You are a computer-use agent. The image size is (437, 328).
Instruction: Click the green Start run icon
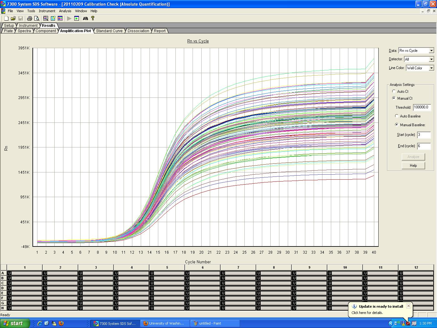coord(76,18)
